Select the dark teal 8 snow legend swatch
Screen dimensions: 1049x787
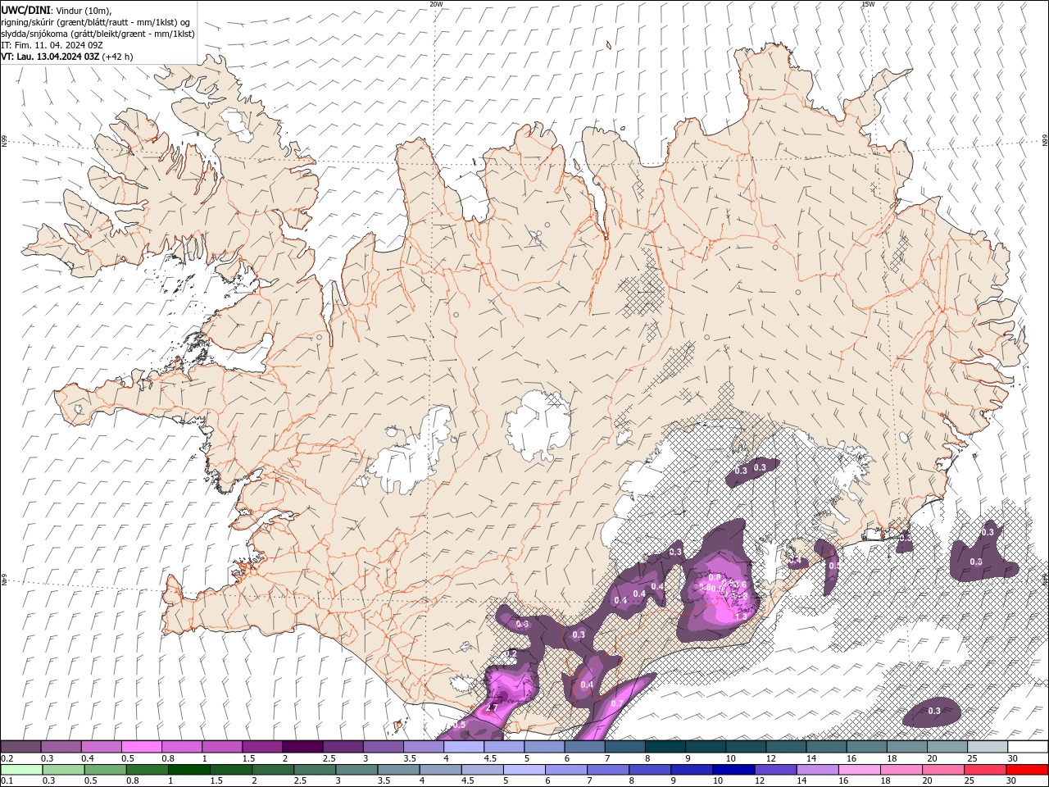665,747
